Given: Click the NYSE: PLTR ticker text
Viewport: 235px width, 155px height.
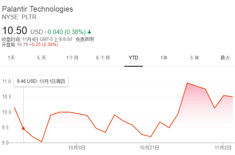Looking at the screenshot, I should coord(20,17).
